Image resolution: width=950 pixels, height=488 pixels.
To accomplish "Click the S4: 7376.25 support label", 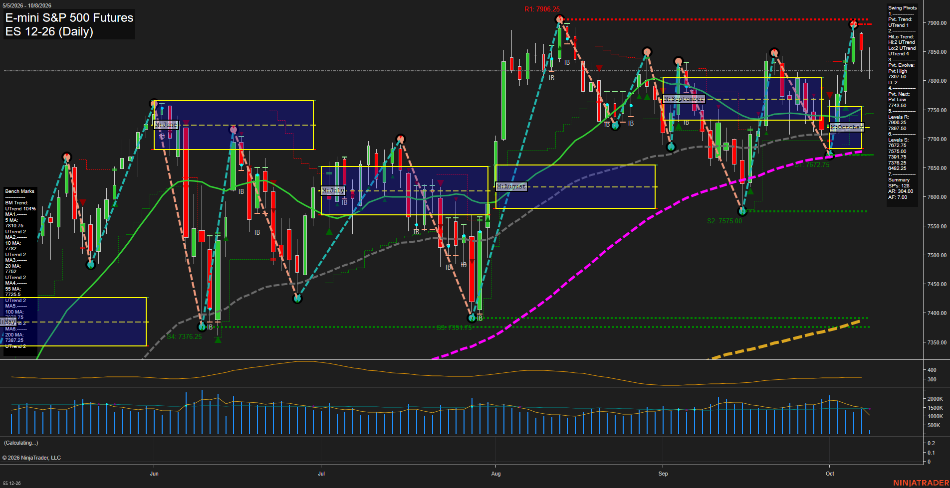I will pyautogui.click(x=184, y=336).
